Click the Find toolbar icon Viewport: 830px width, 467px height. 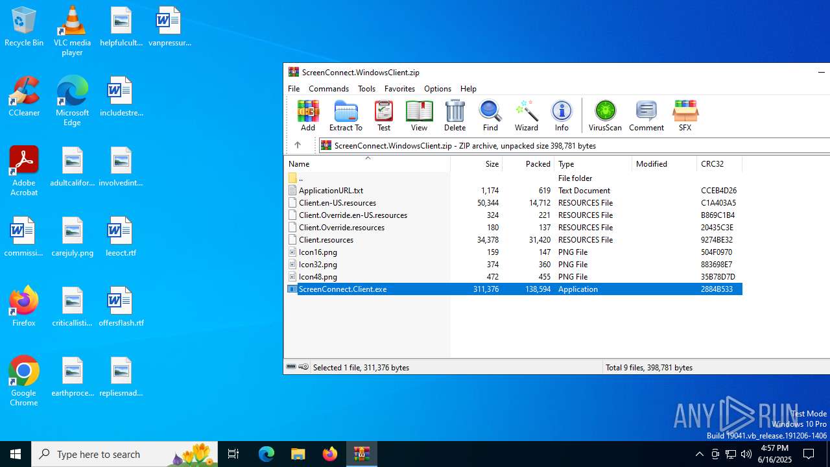point(490,116)
